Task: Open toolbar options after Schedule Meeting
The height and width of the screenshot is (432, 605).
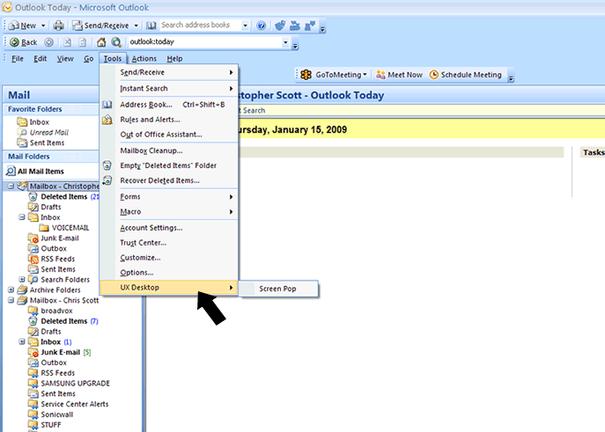Action: (x=511, y=77)
